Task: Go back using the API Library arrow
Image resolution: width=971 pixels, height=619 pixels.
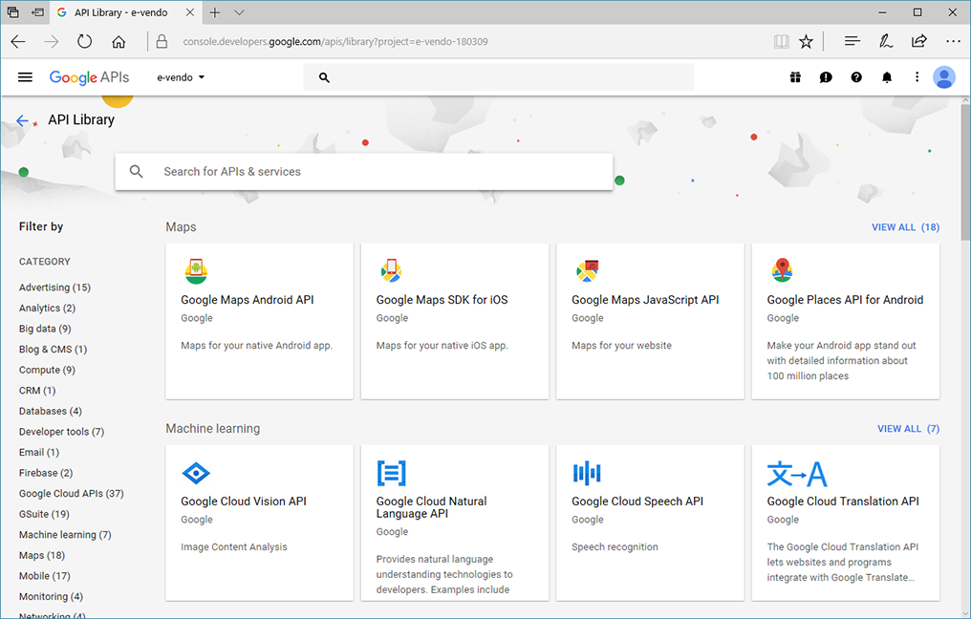Action: coord(22,120)
